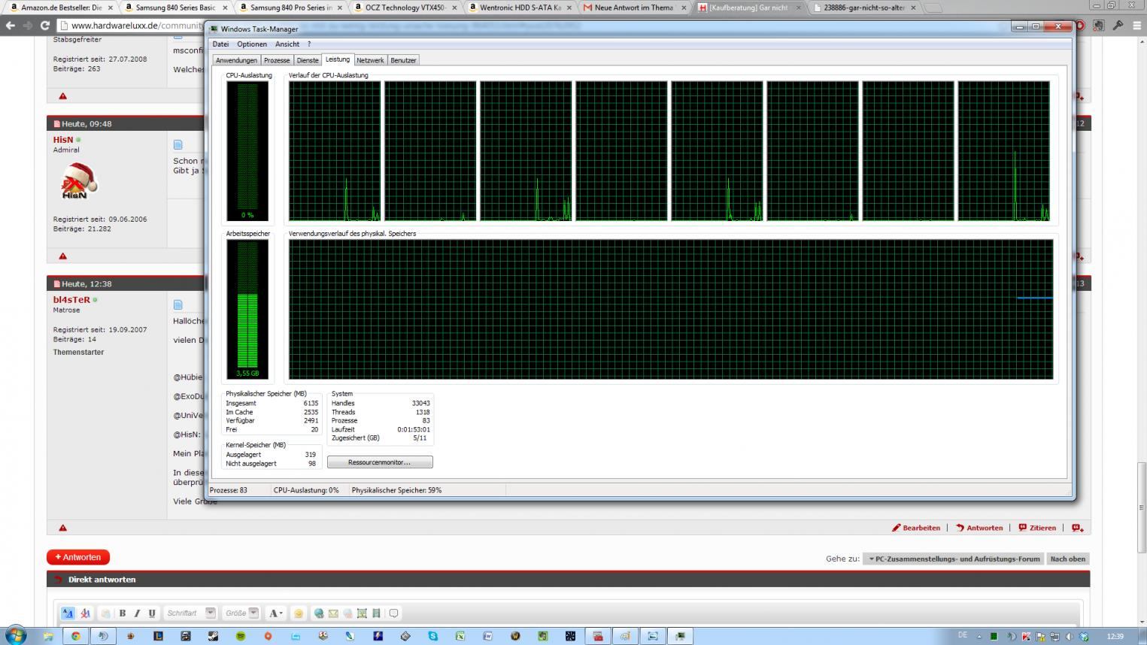Click the remove formatting icon

pos(85,613)
